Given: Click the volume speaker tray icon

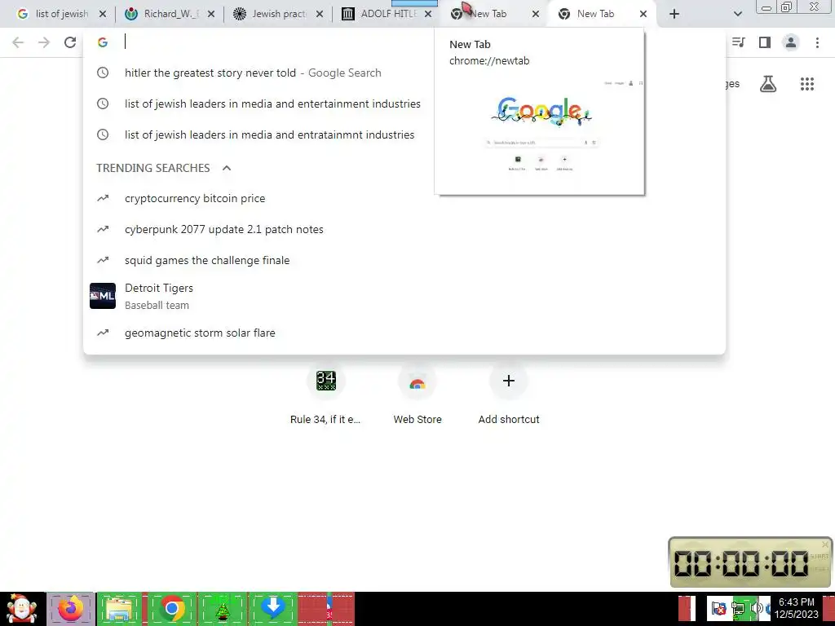Looking at the screenshot, I should pos(756,608).
